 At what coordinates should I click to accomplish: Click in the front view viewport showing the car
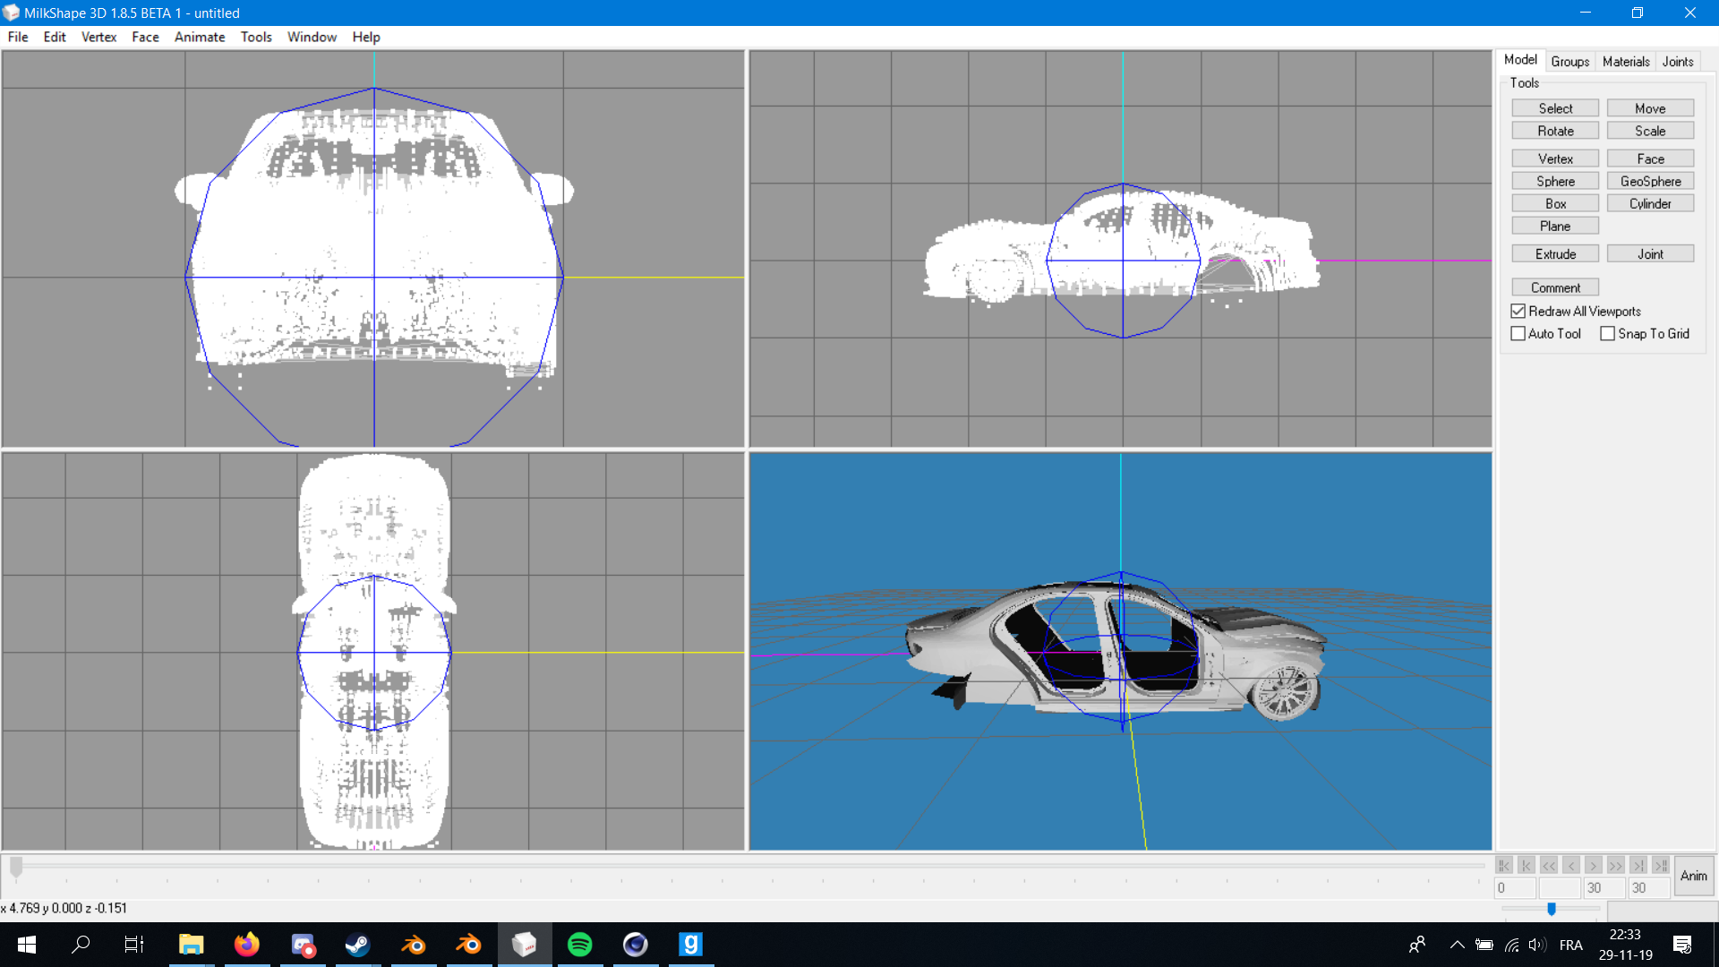(373, 249)
